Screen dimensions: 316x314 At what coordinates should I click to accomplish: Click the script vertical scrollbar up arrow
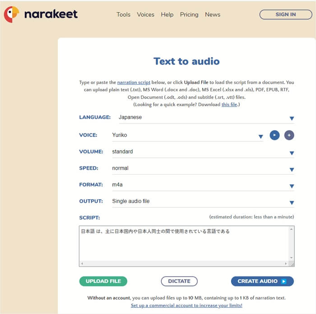click(x=291, y=229)
